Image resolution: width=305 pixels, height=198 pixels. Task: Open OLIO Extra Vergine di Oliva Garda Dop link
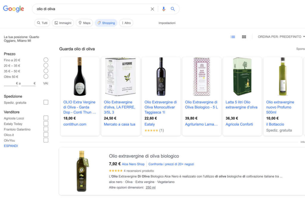click(80, 107)
